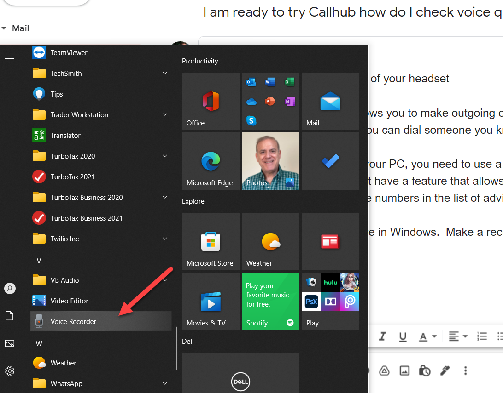Open the Movies & TV tile
The image size is (503, 393).
coord(211,301)
